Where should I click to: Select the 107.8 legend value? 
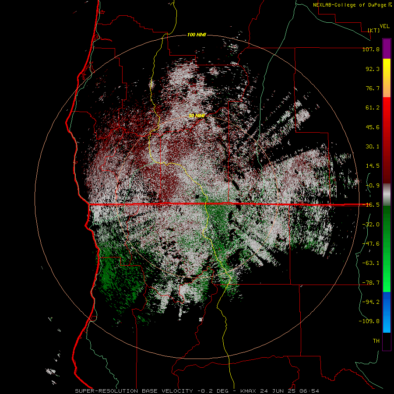pos(371,49)
